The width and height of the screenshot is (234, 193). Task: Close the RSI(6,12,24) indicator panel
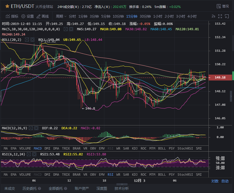35,154
